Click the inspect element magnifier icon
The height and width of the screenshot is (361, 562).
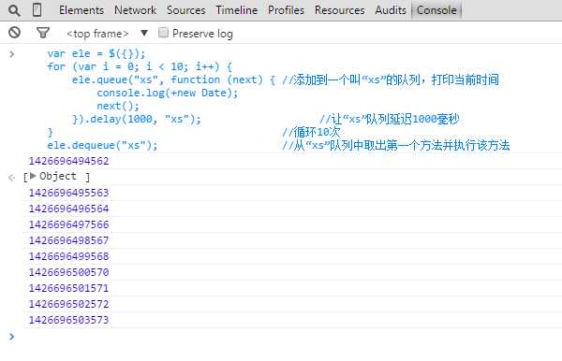(x=14, y=10)
